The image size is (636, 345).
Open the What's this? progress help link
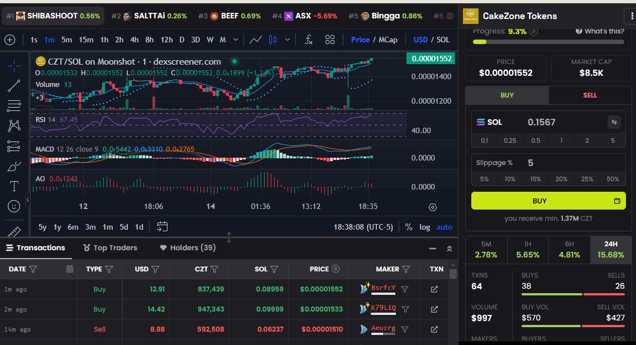(600, 31)
